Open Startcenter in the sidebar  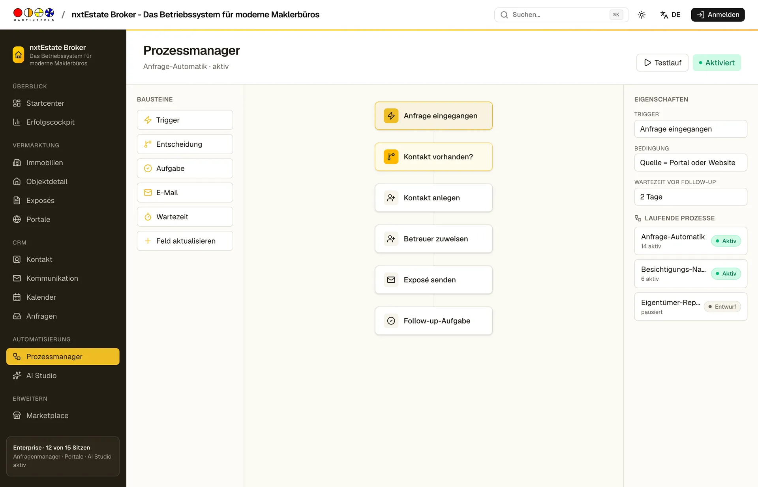pos(63,103)
